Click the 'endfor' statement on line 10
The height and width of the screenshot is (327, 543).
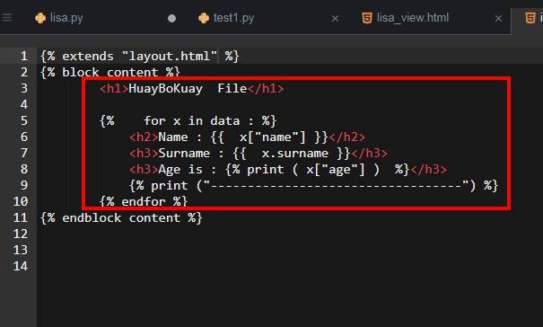tap(144, 202)
